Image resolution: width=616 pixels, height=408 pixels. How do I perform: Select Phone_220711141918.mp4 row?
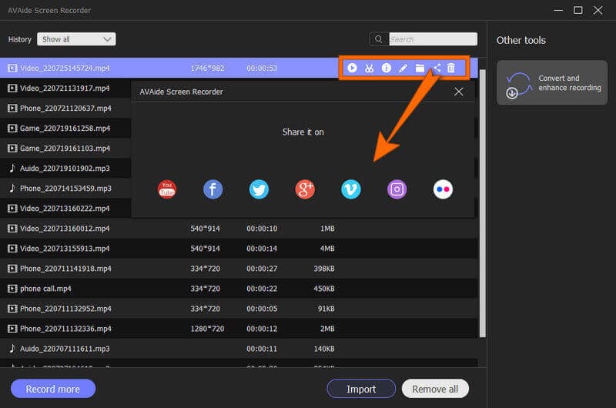coord(239,268)
